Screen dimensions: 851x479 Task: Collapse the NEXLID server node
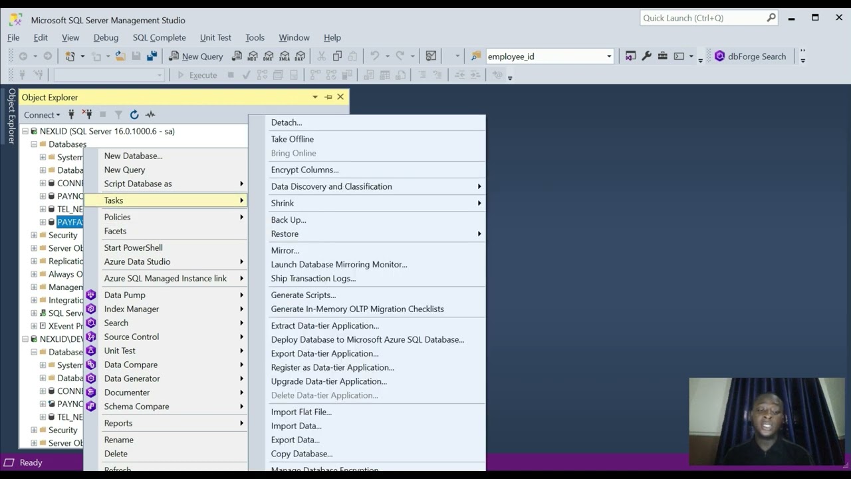tap(25, 131)
